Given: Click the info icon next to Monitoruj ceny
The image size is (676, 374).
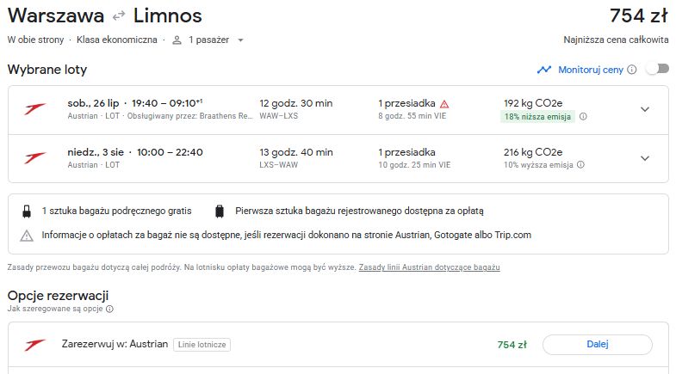Looking at the screenshot, I should [631, 70].
